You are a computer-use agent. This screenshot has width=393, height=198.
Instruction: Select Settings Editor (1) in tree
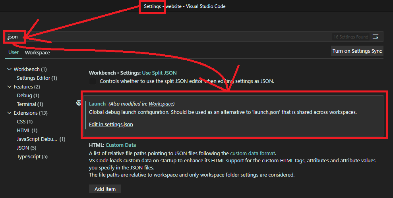click(x=37, y=78)
